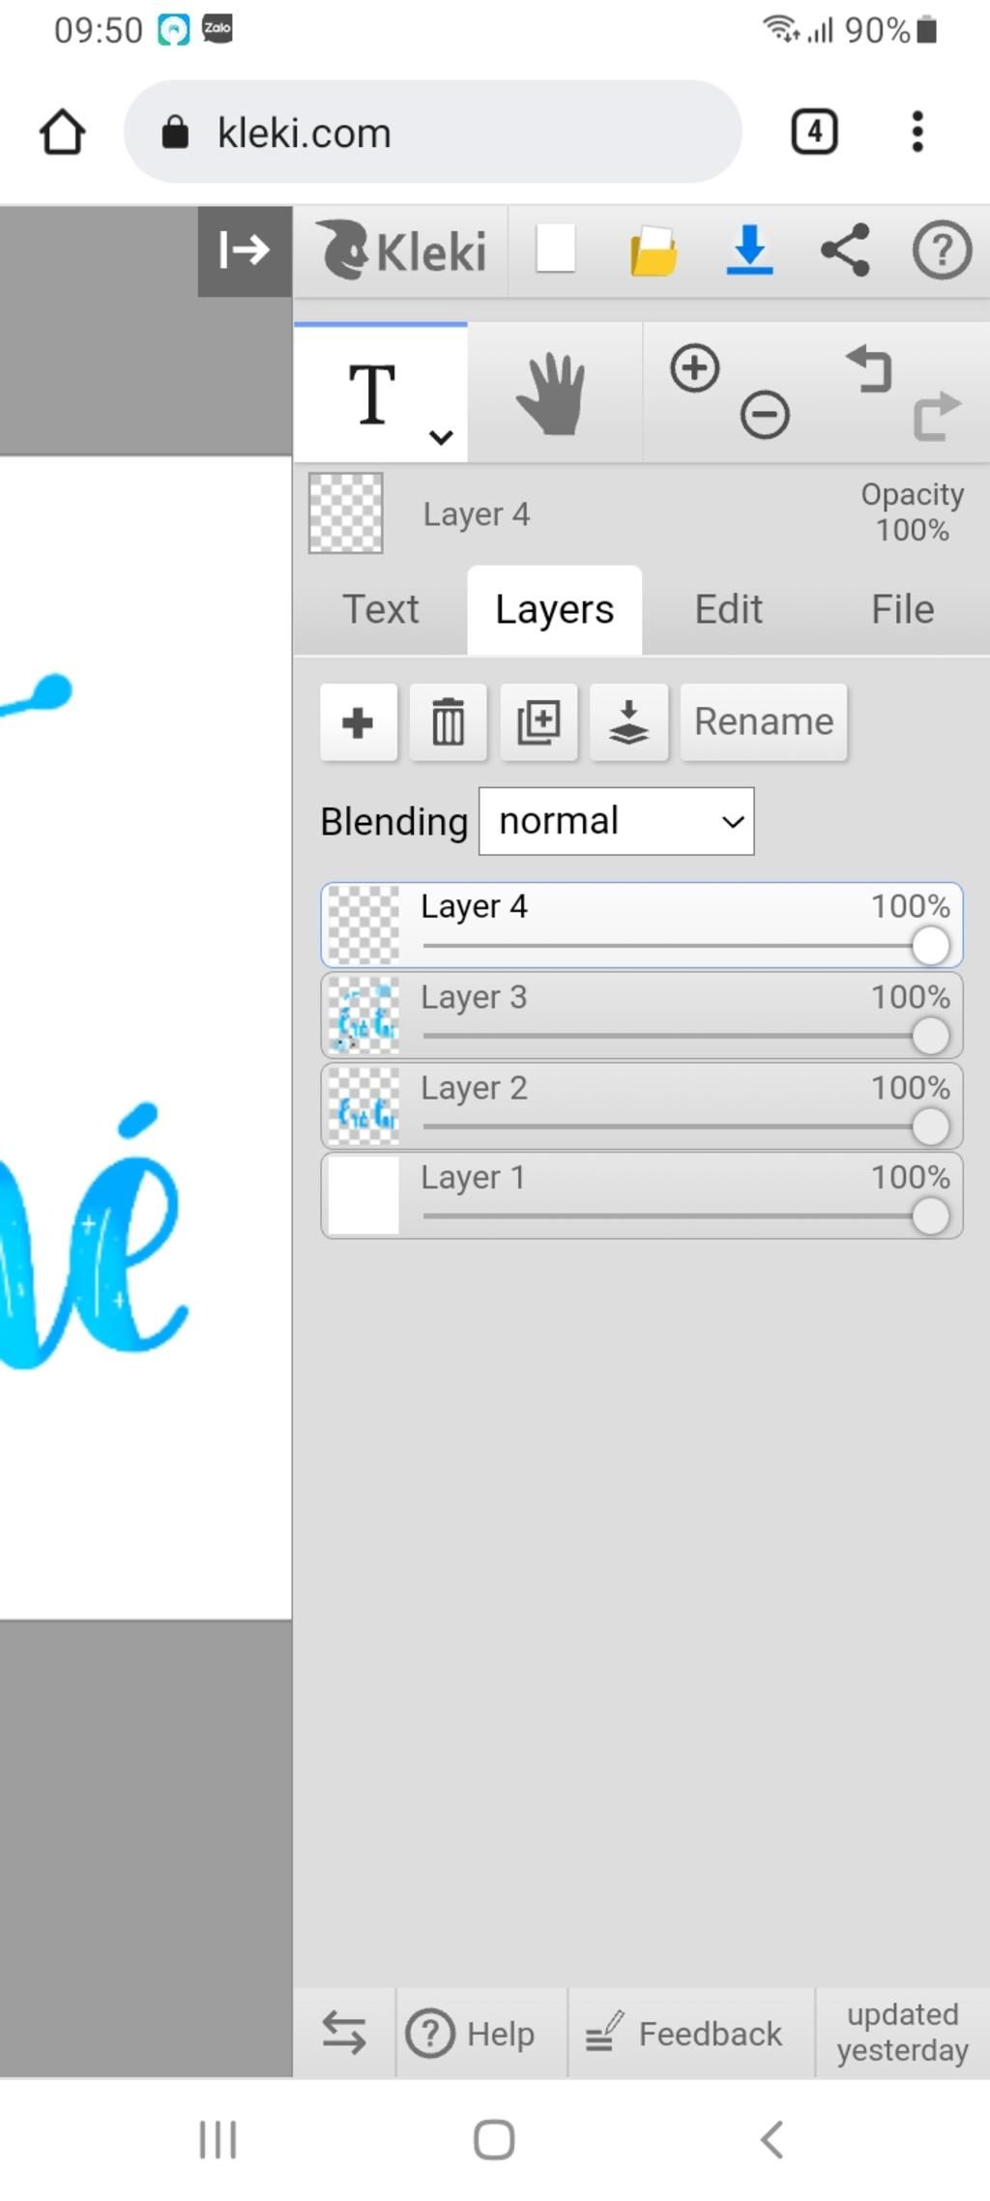Switch to the File tab
Screen dimensions: 990x2201
tap(902, 609)
